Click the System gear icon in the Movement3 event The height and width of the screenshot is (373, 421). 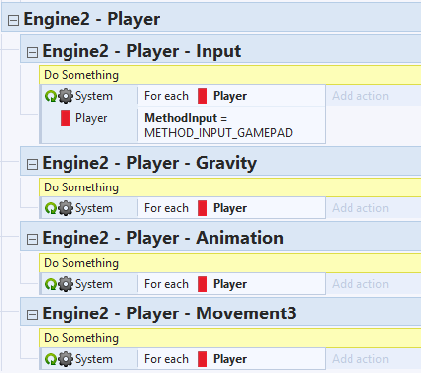coord(66,359)
